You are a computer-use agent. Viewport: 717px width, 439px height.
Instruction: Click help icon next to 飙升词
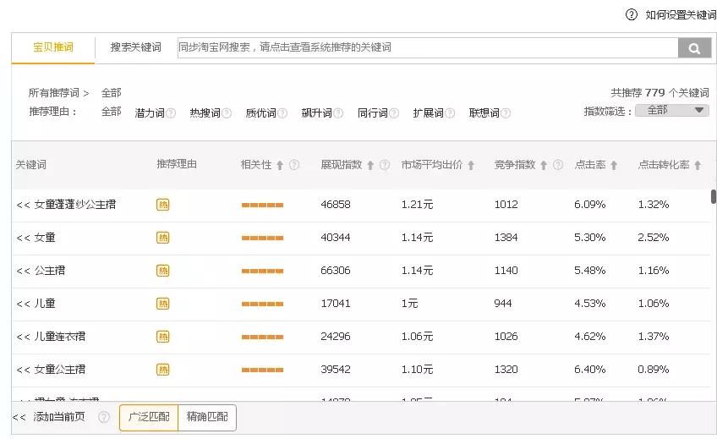(338, 113)
